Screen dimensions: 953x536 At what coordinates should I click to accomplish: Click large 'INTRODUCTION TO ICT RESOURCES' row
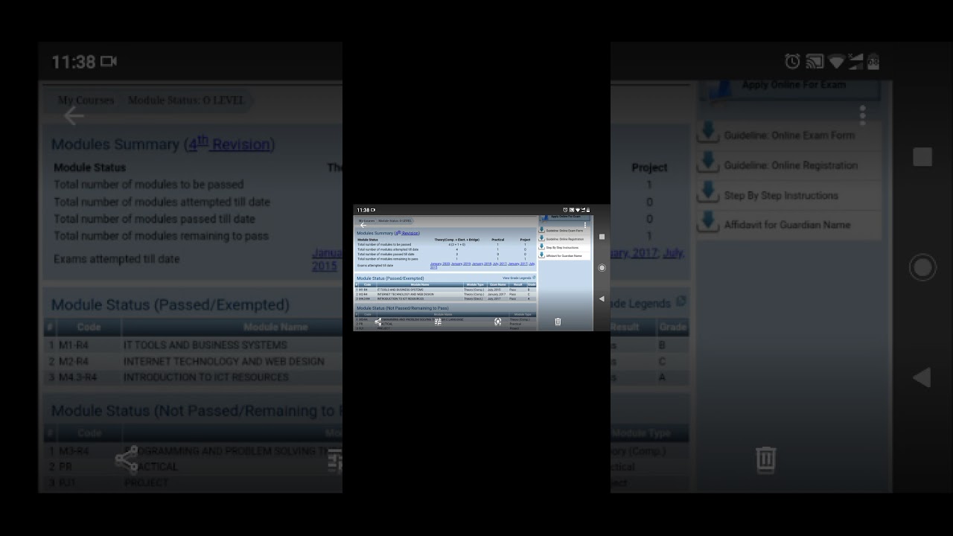pyautogui.click(x=205, y=377)
